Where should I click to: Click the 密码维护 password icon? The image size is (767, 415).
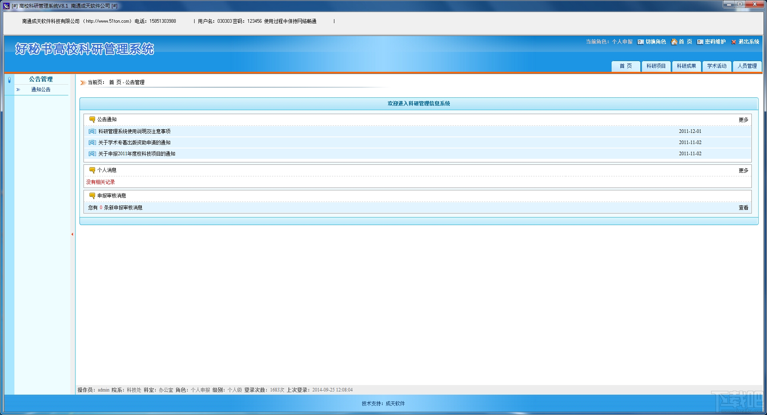(700, 42)
